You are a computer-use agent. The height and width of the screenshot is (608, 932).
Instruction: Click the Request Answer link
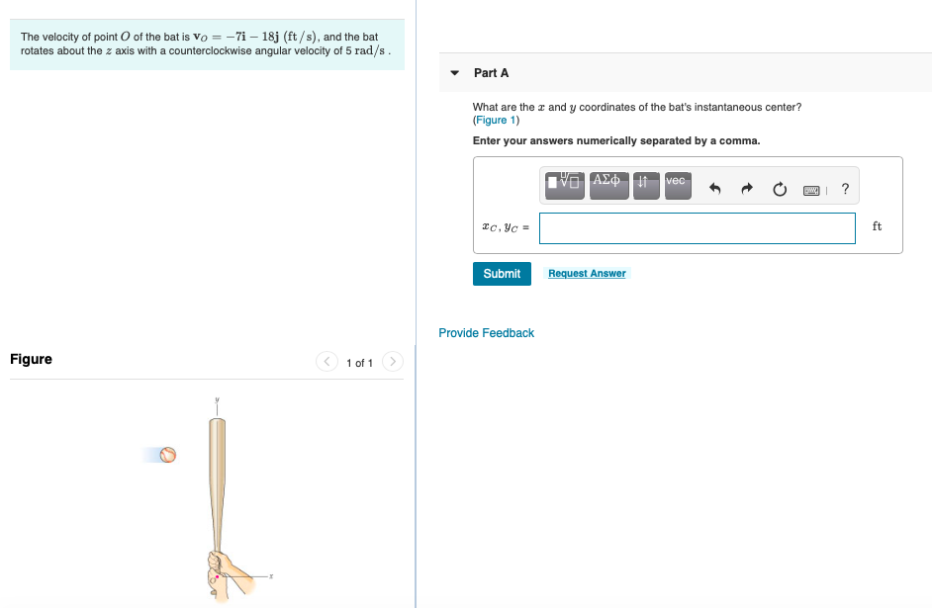tap(587, 273)
